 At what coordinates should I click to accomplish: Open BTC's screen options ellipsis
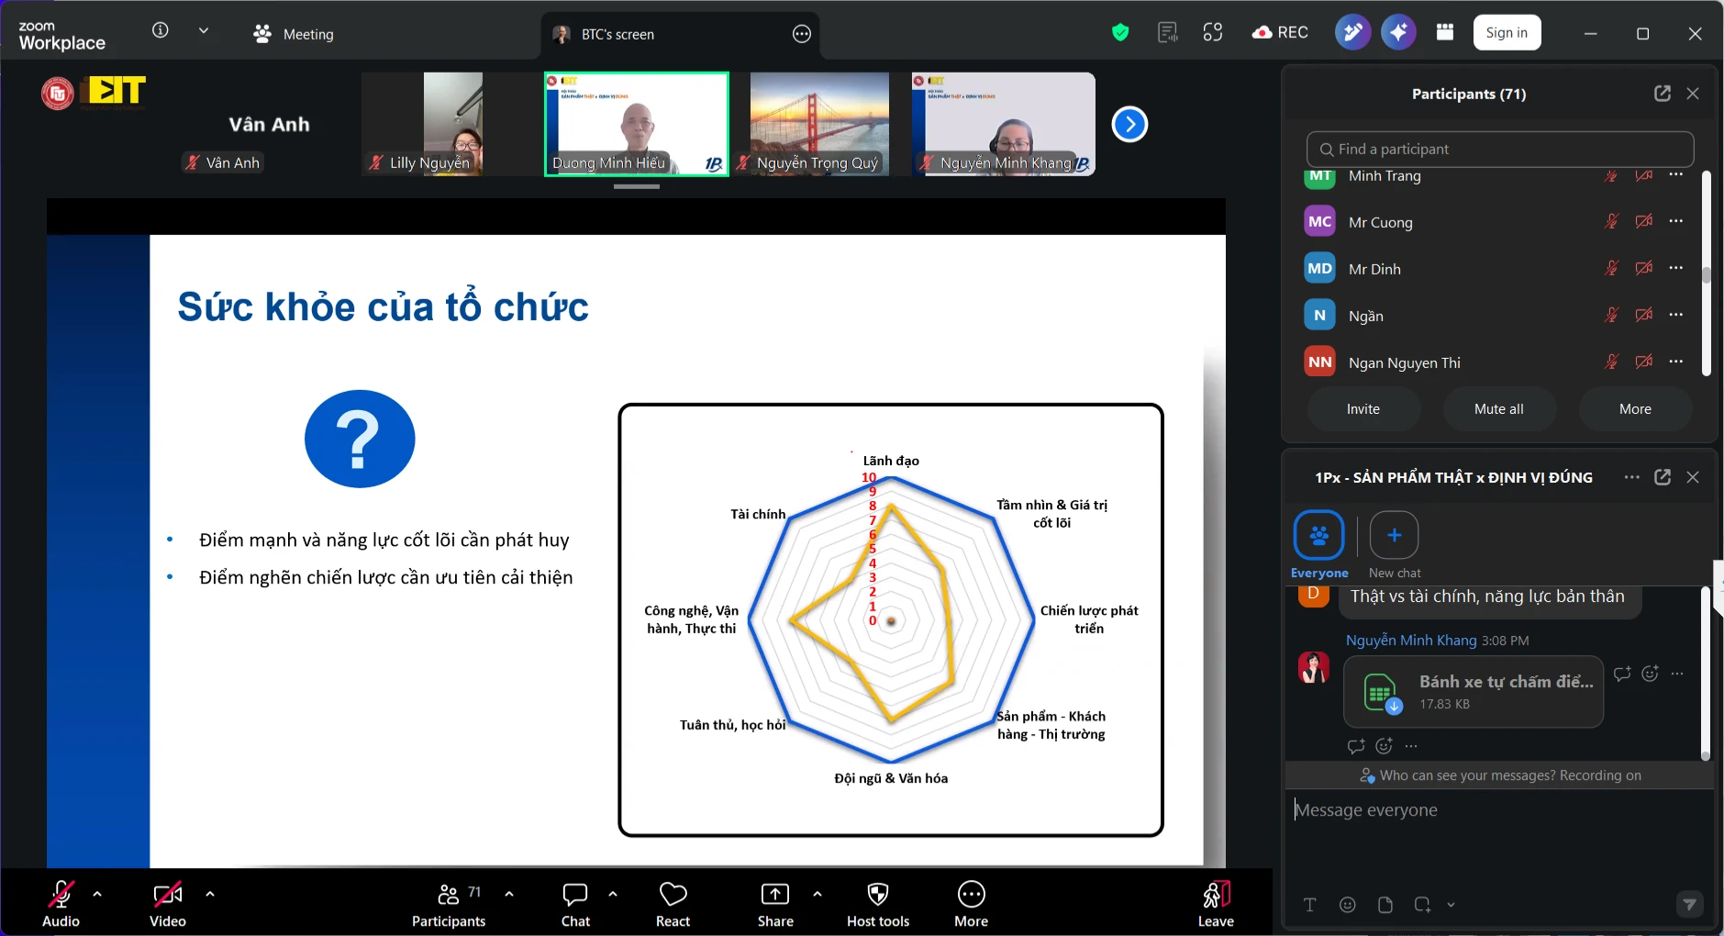point(802,34)
